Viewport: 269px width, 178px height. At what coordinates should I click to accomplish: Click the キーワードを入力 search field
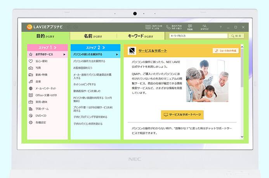click(x=198, y=36)
